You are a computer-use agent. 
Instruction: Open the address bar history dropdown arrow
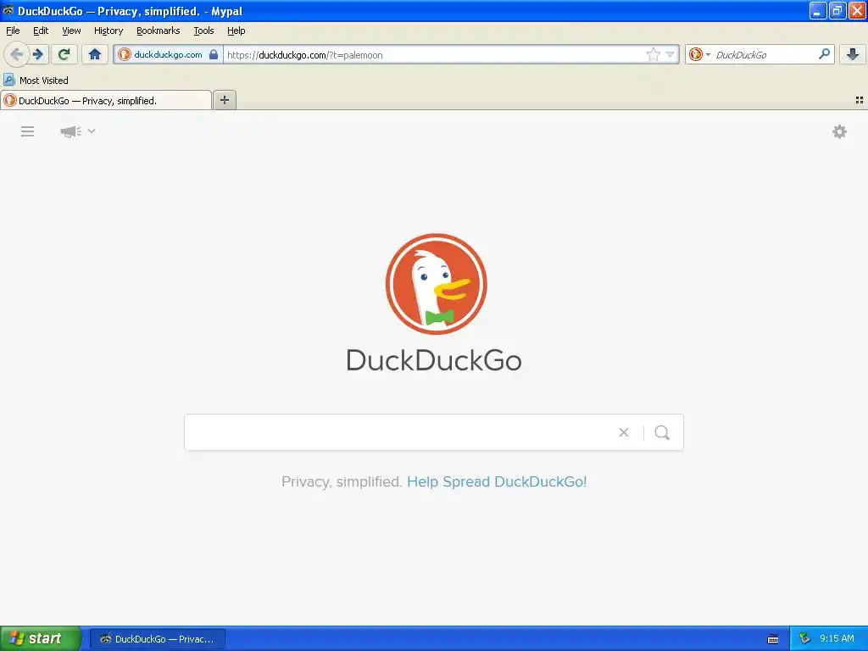point(670,54)
